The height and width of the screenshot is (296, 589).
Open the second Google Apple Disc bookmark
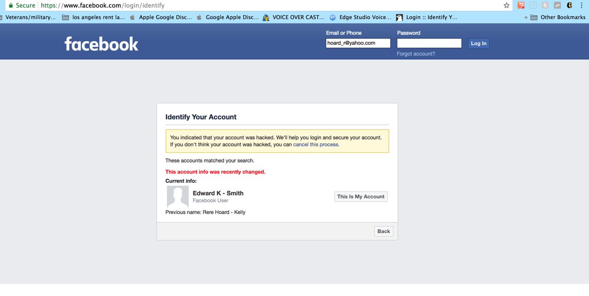click(x=227, y=17)
